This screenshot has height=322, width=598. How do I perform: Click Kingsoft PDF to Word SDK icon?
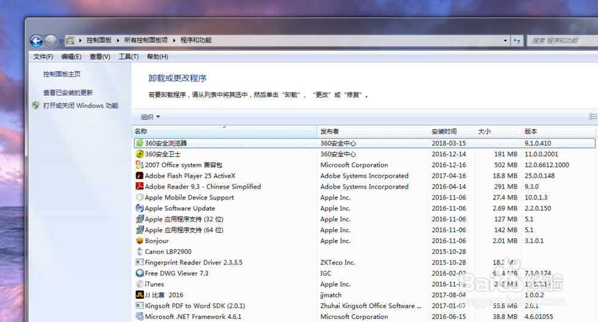[139, 306]
